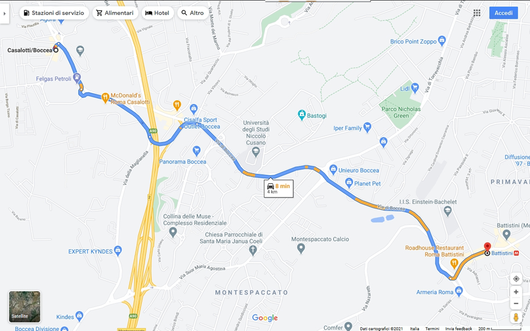Open the Felgas Petroli gas station pin

pos(77,78)
